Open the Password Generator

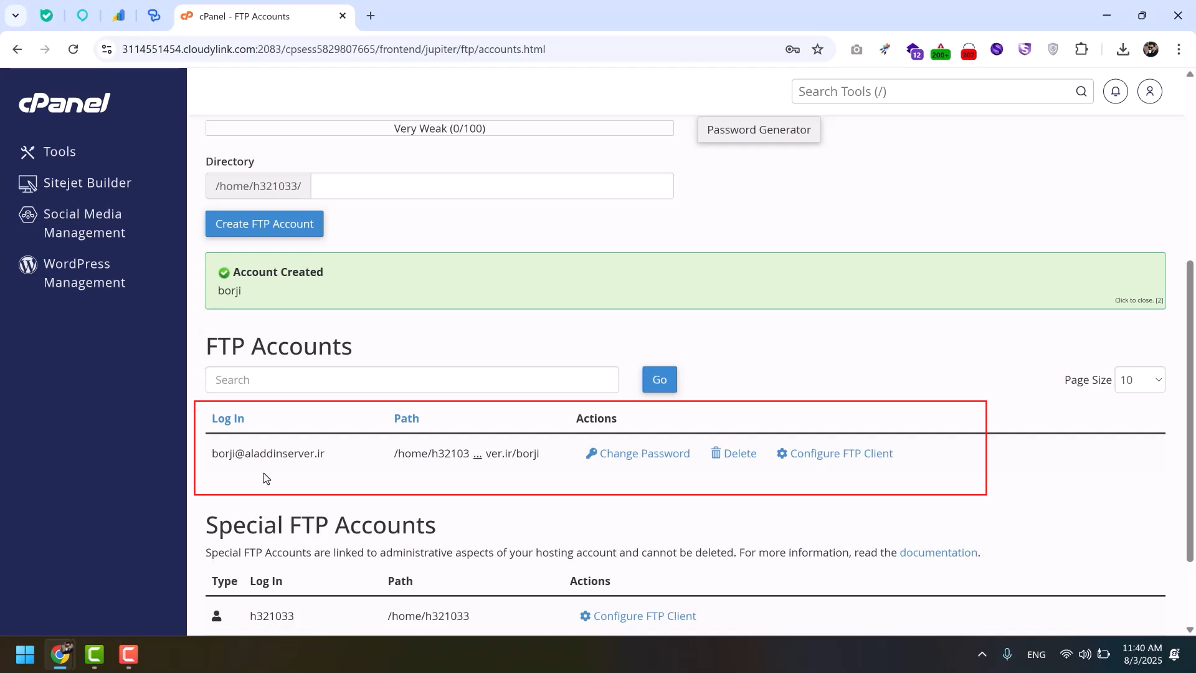[759, 130]
